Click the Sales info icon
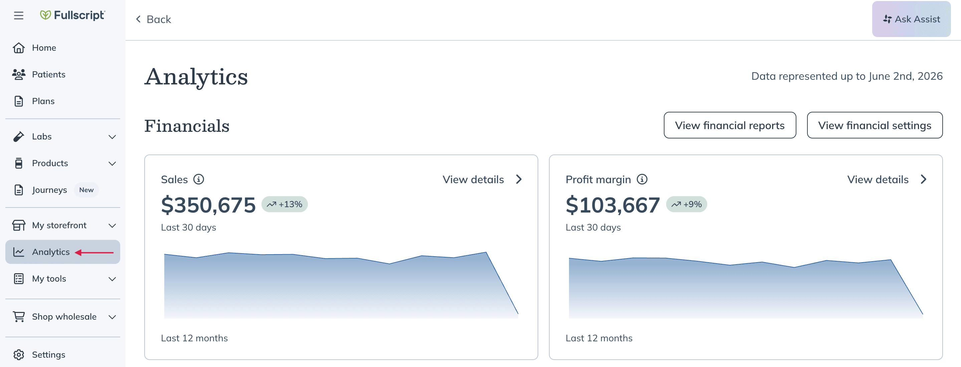The width and height of the screenshot is (961, 367). pos(199,179)
